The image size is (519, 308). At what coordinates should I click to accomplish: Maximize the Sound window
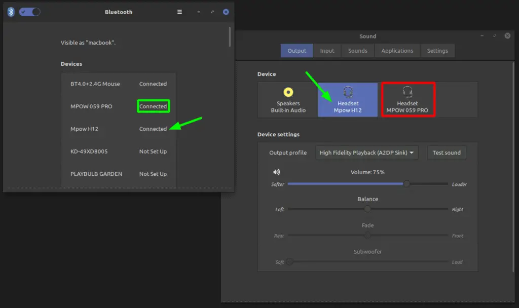point(495,36)
